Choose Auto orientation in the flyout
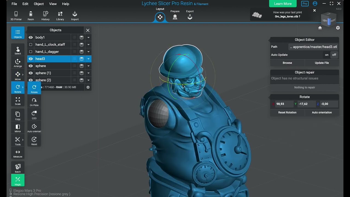 point(34,128)
